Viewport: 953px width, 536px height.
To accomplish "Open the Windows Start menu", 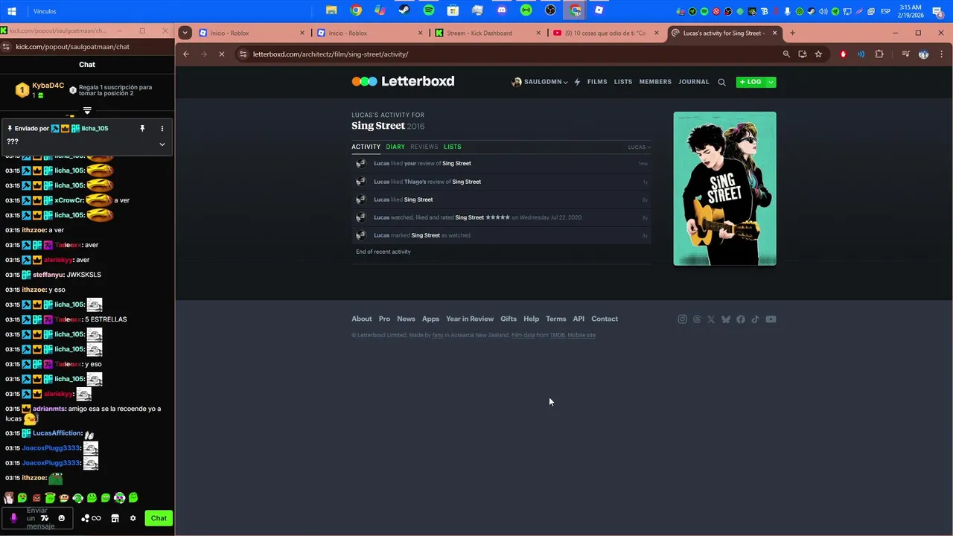I will (12, 11).
